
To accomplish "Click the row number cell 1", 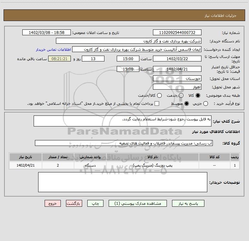I will point(235,165).
